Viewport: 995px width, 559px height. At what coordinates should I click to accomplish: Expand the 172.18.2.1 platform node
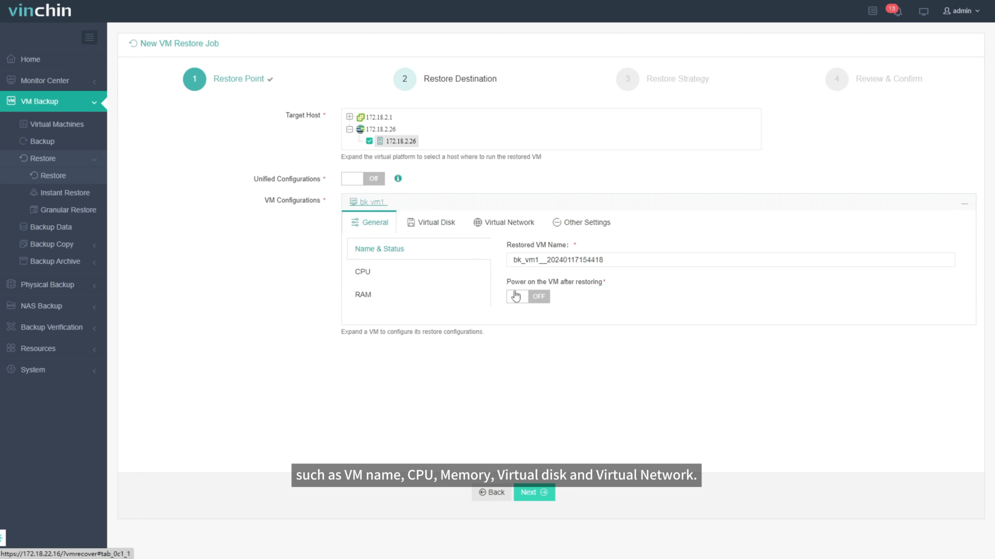point(349,117)
